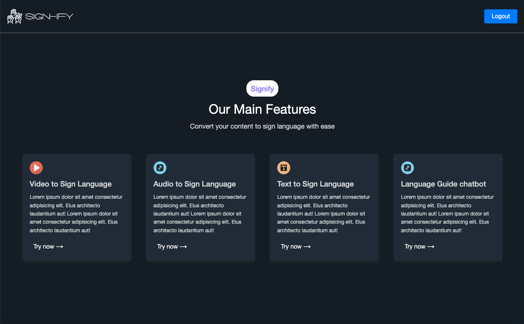Image resolution: width=524 pixels, height=324 pixels.
Task: Click the Signify pill badge
Action: click(x=262, y=88)
